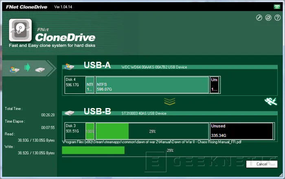The image size is (285, 179).
Task: Click the USB-A heading
Action: click(97, 65)
